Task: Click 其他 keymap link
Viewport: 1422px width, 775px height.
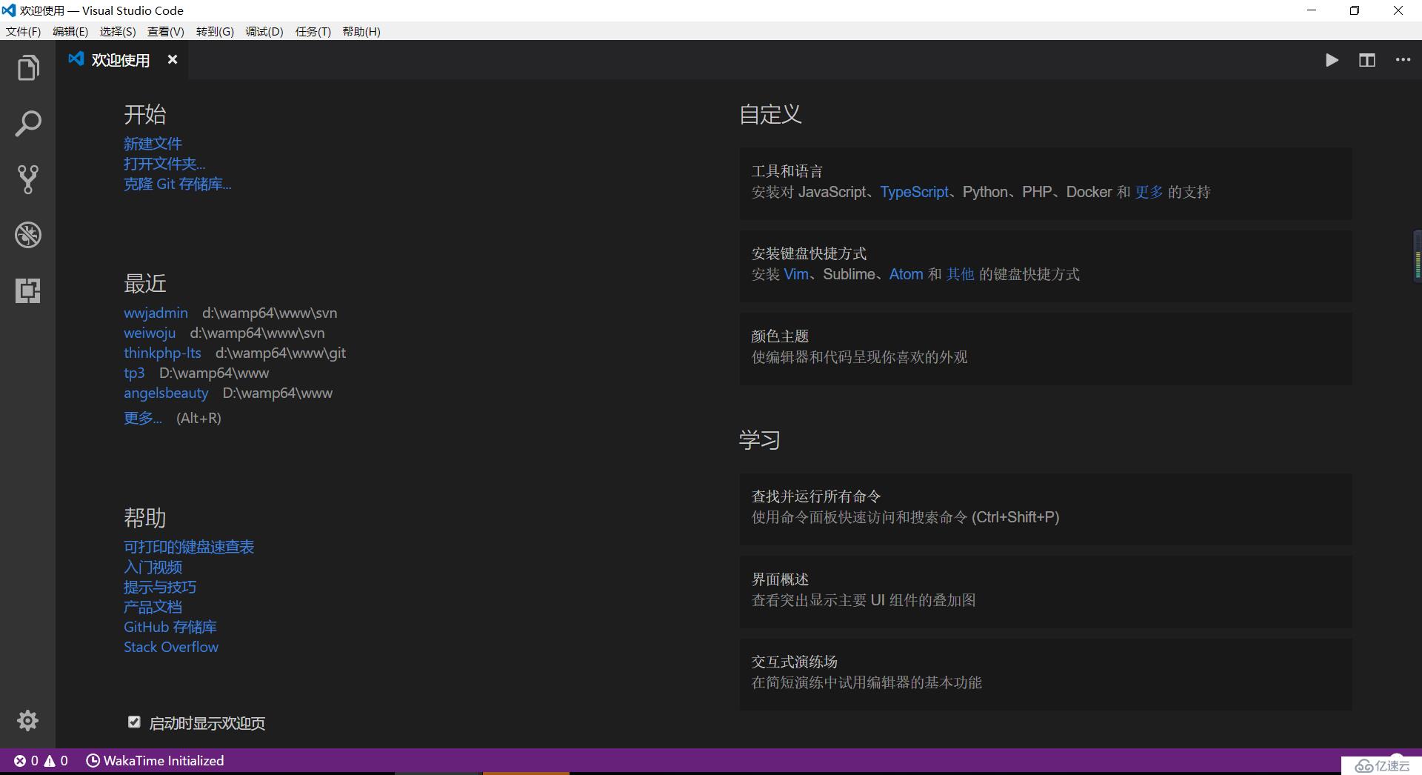Action: 960,274
